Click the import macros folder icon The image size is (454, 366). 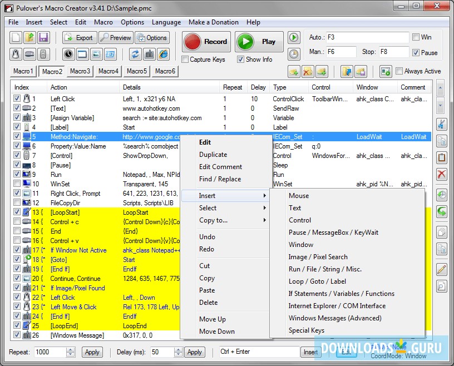point(347,71)
